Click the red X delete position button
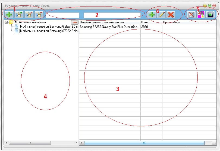Screen dimensions: 220x151 171,15
